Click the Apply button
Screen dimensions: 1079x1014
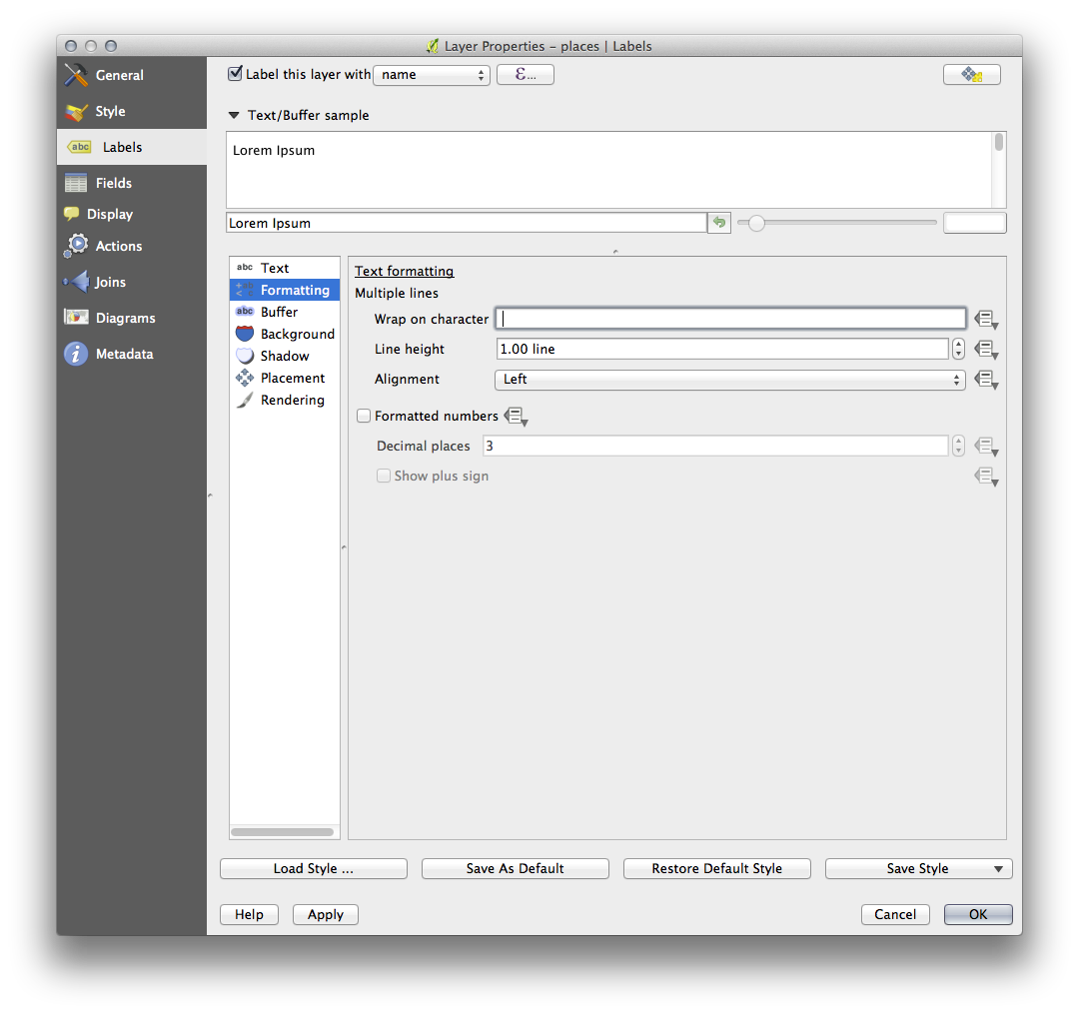tap(325, 914)
